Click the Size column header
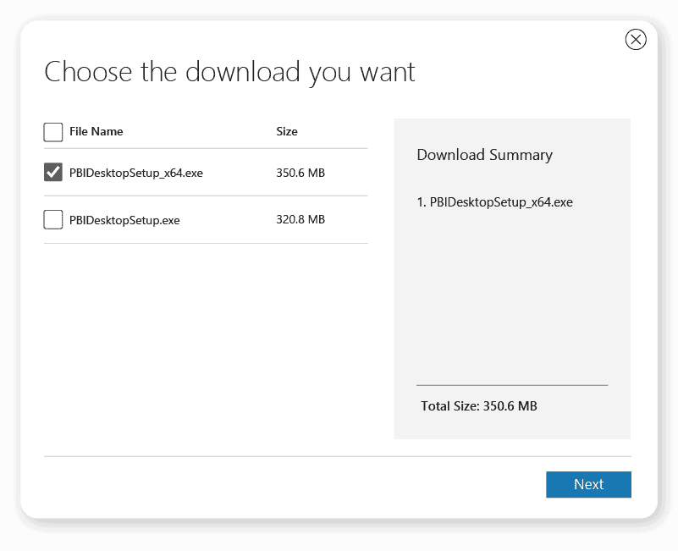 pyautogui.click(x=287, y=131)
